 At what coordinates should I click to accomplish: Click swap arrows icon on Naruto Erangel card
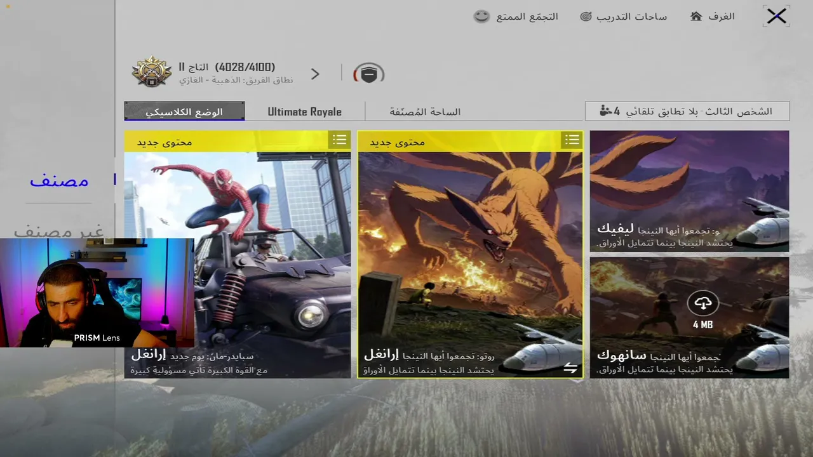tap(570, 368)
